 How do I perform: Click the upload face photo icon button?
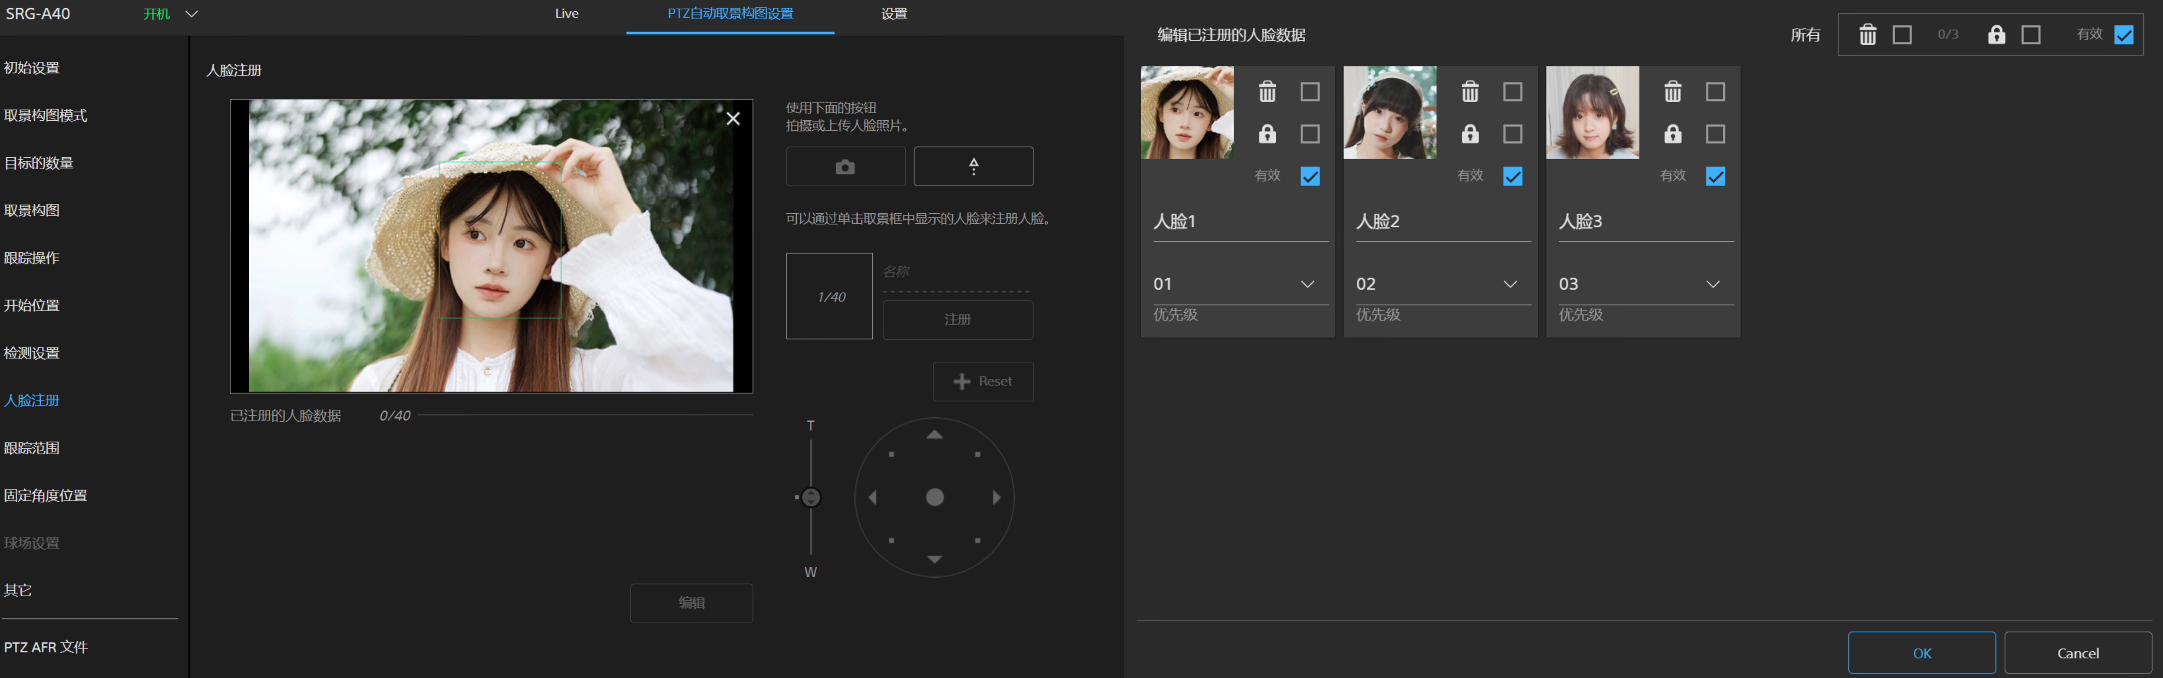973,167
